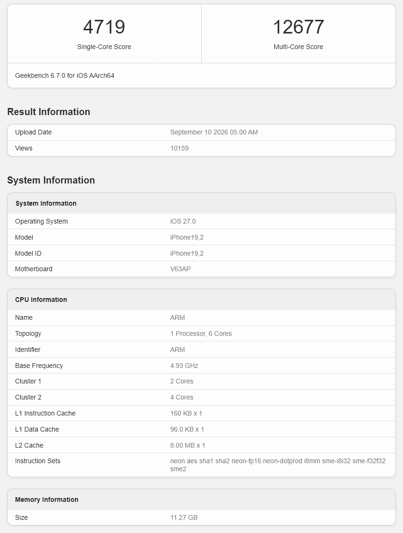The image size is (403, 533).
Task: Select the Multi-Core Score label
Action: tap(298, 47)
